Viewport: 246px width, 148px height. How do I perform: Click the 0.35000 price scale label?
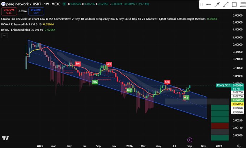[x=238, y=52]
